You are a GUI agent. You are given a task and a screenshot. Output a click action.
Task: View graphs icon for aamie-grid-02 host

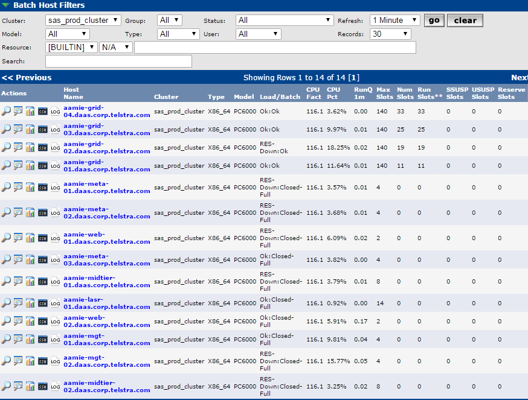[x=30, y=147]
